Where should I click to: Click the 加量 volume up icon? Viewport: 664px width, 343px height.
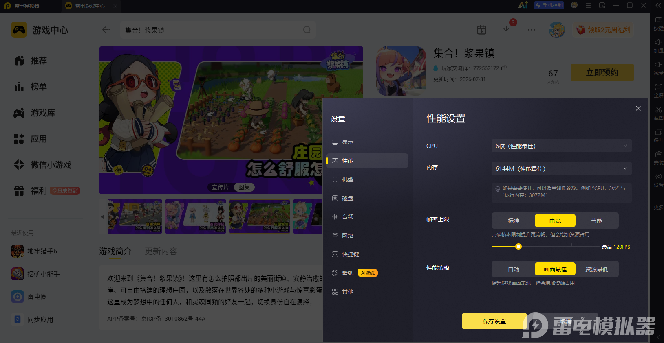[x=658, y=46]
